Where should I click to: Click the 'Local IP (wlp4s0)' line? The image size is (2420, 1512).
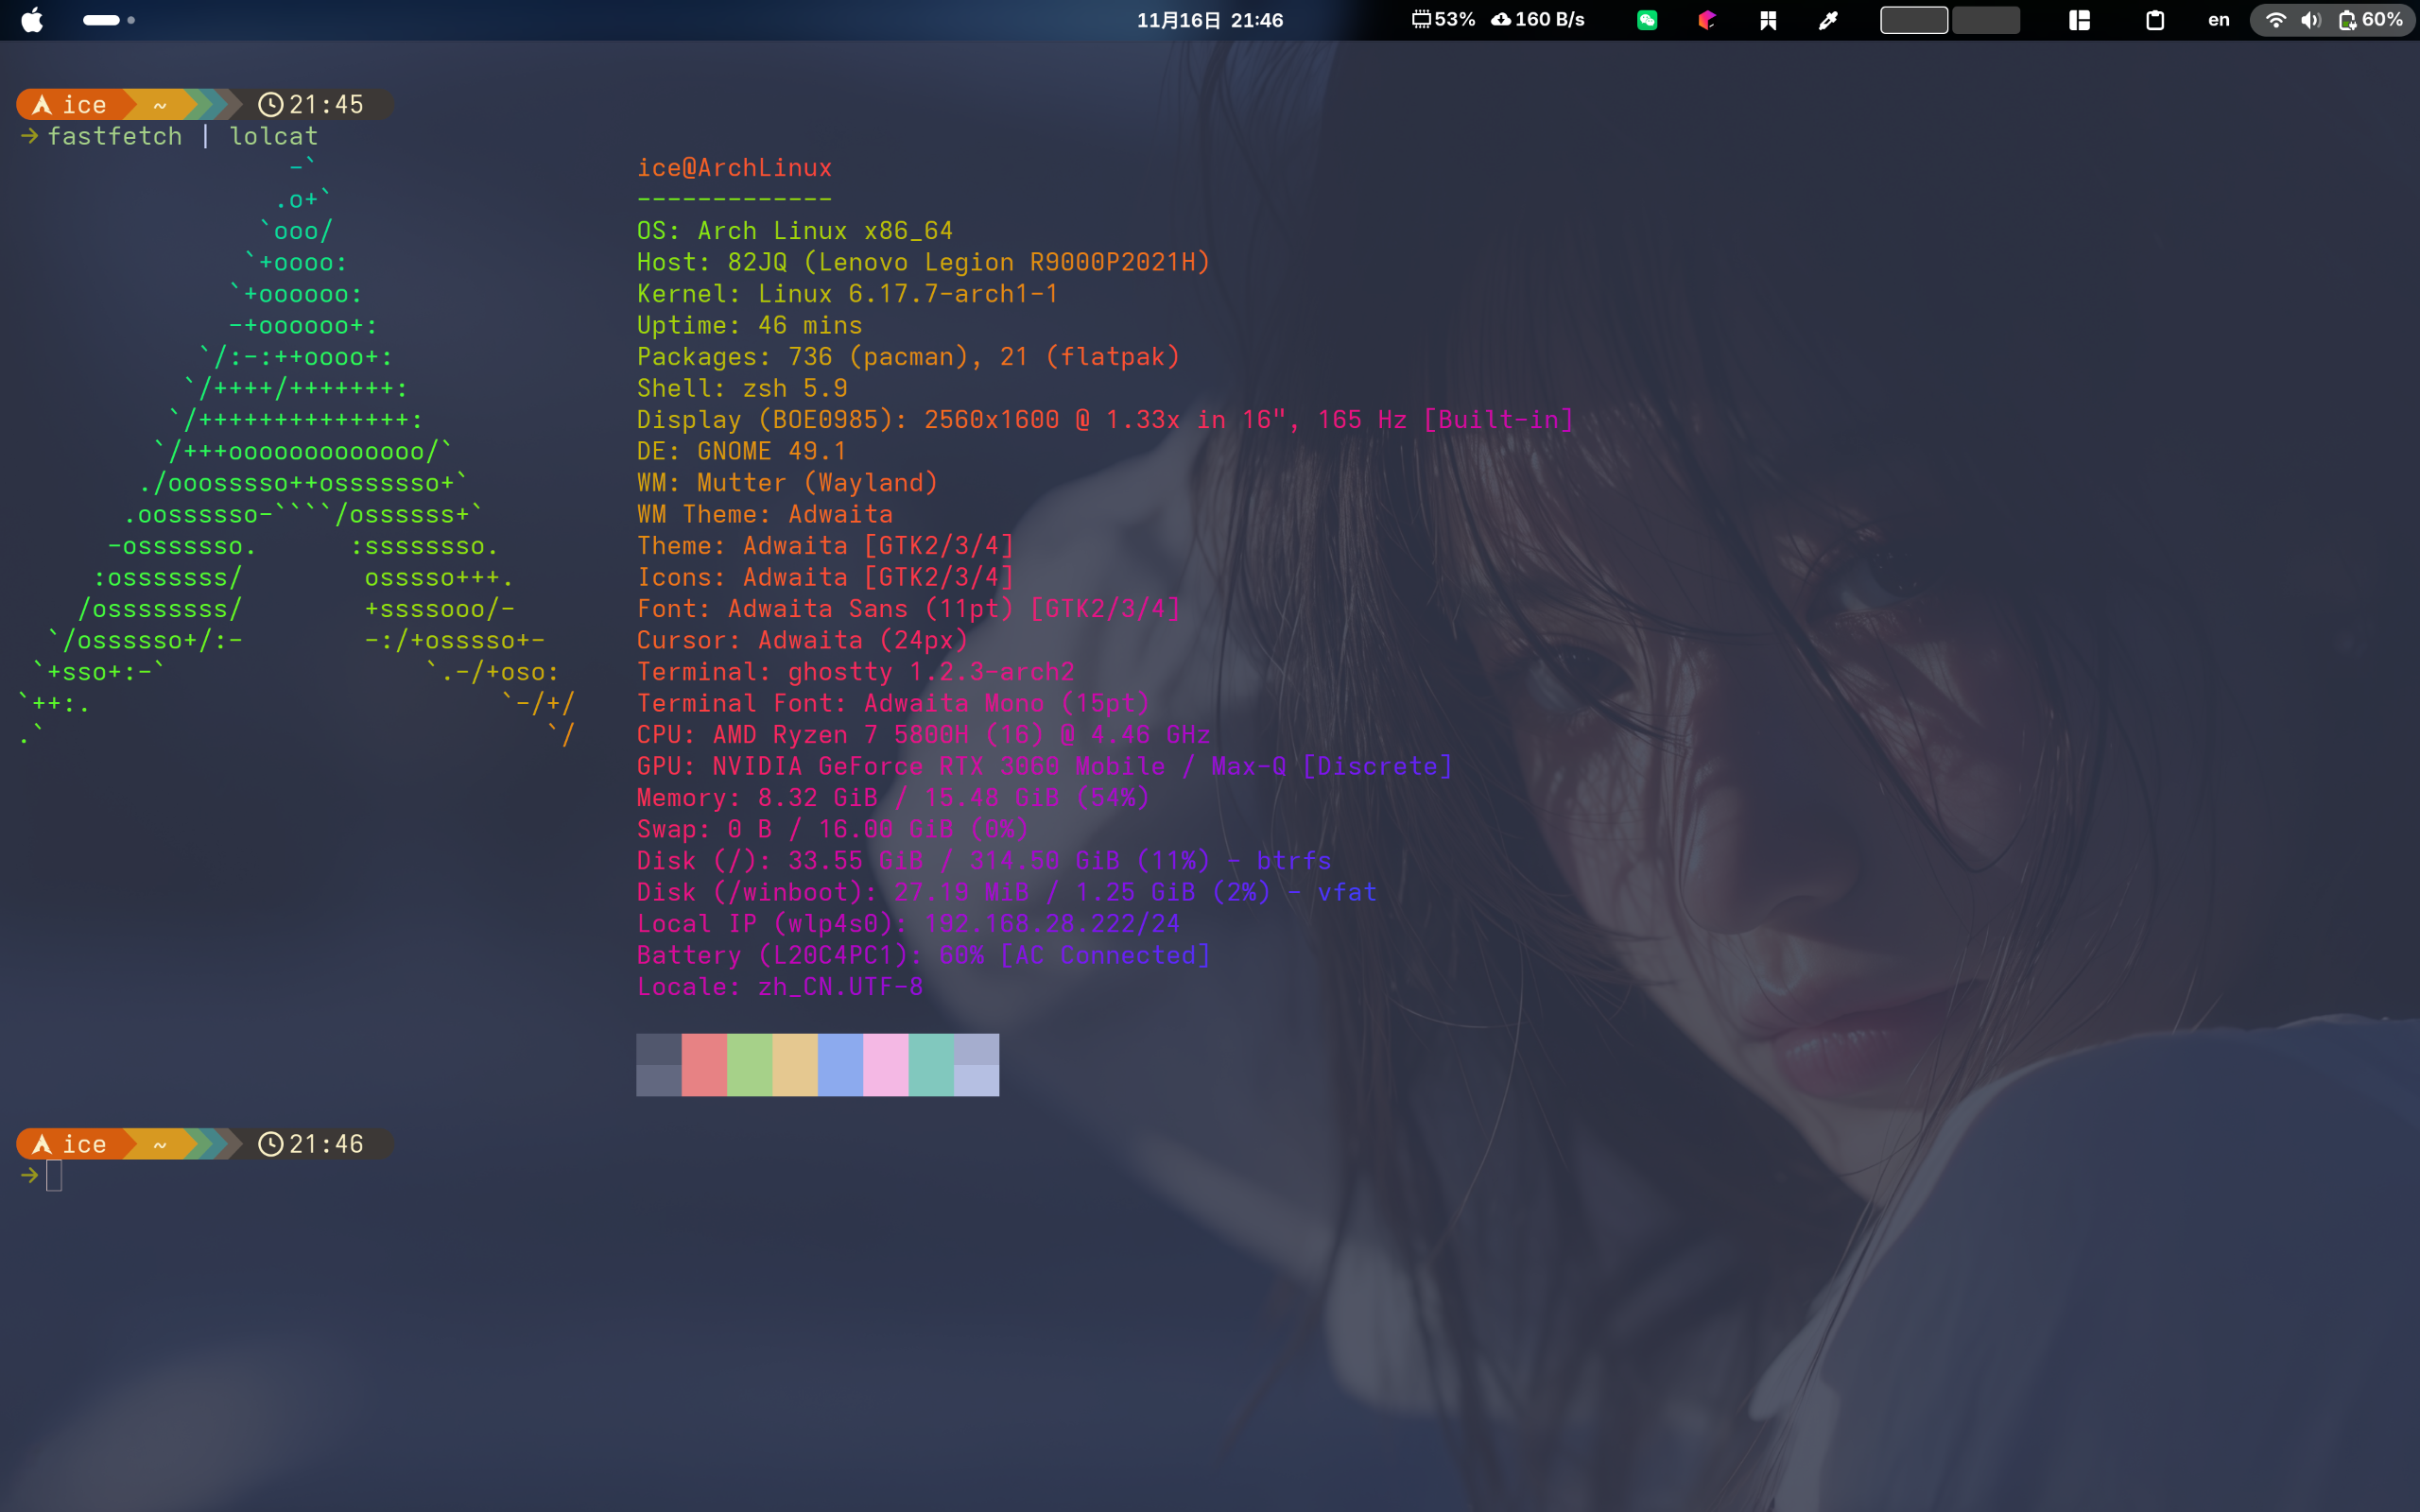tap(909, 924)
